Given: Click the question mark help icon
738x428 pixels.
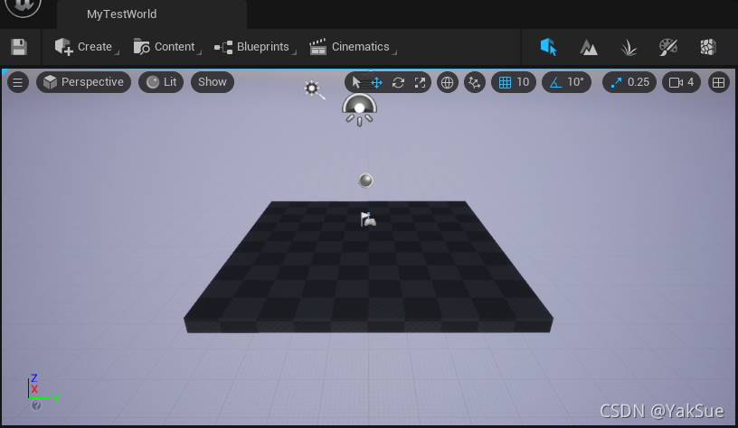Looking at the screenshot, I should pos(36,405).
